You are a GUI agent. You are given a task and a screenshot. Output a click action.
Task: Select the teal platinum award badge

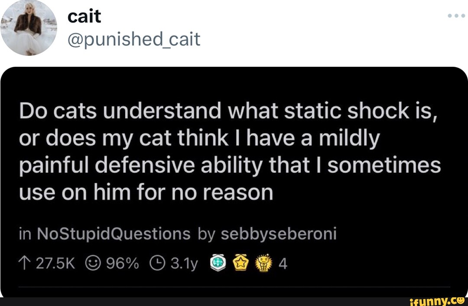pos(218,262)
